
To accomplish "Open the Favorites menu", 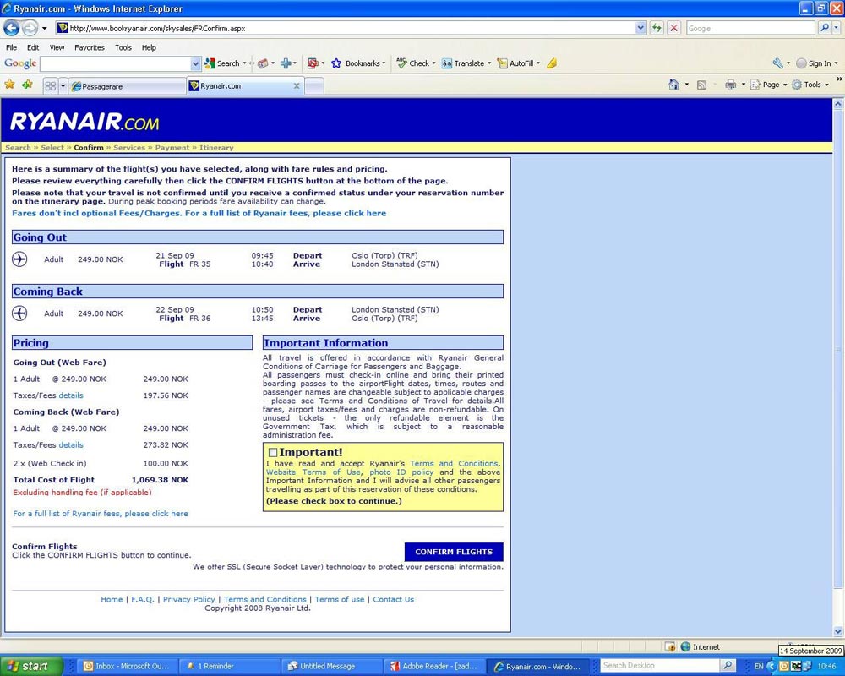I will [x=90, y=47].
